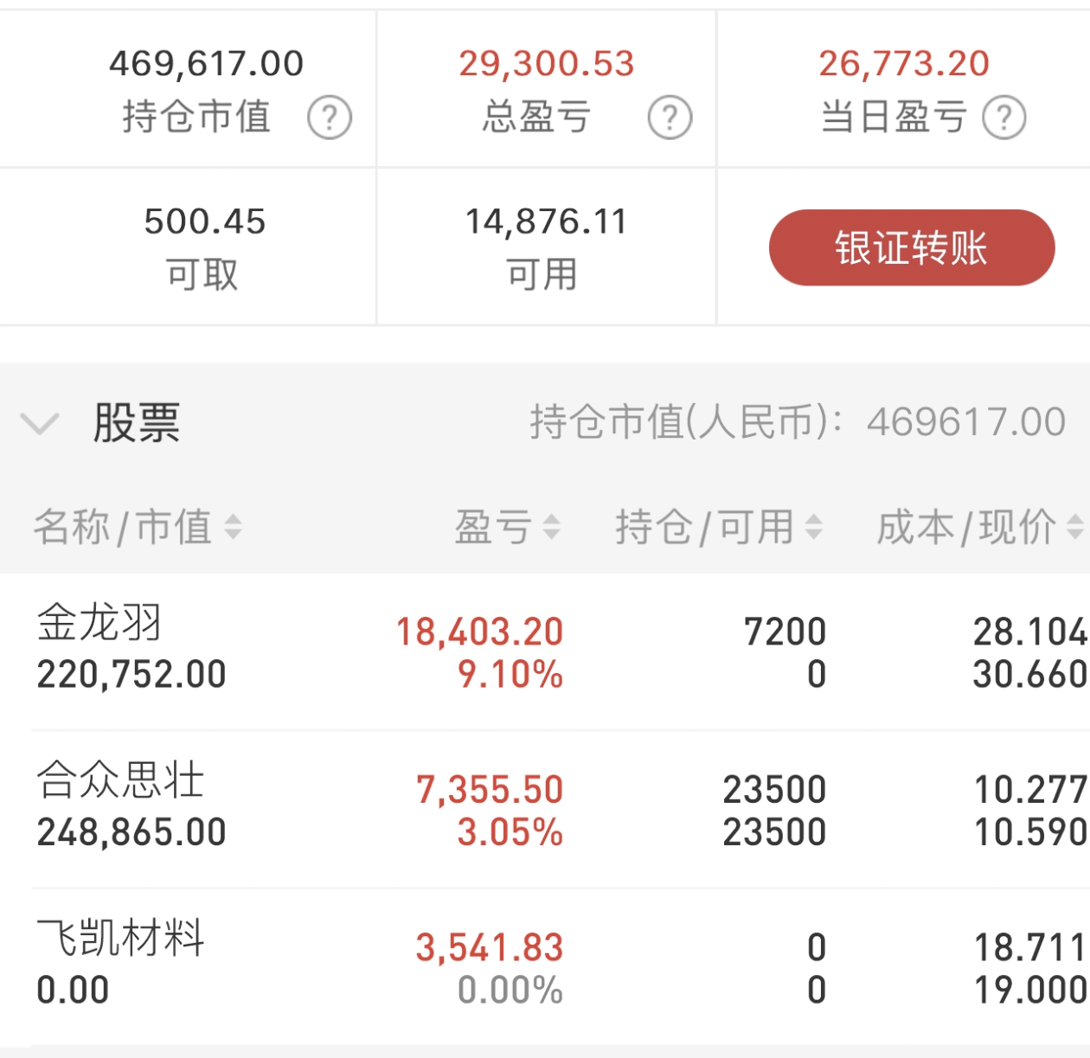The image size is (1090, 1058).
Task: Tap the 股票 section title
Action: click(x=137, y=423)
